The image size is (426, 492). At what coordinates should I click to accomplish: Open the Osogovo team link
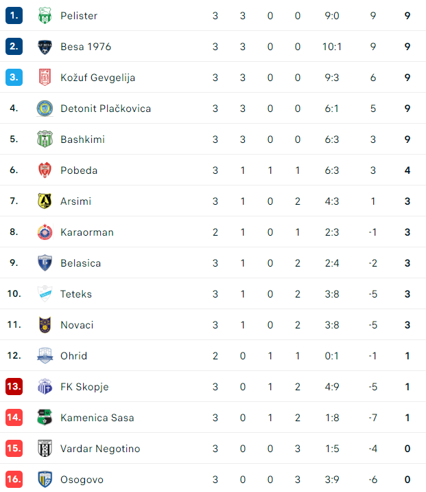click(x=82, y=480)
